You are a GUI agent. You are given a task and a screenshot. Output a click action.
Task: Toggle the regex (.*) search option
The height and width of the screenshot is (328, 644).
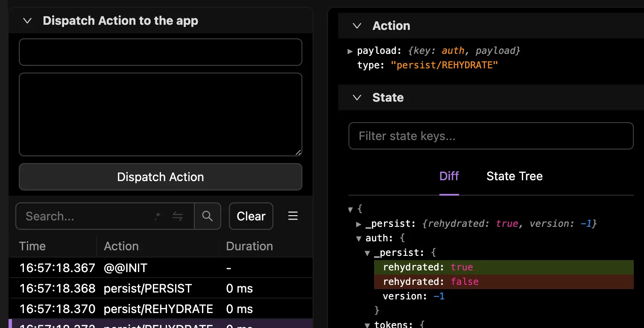158,217
